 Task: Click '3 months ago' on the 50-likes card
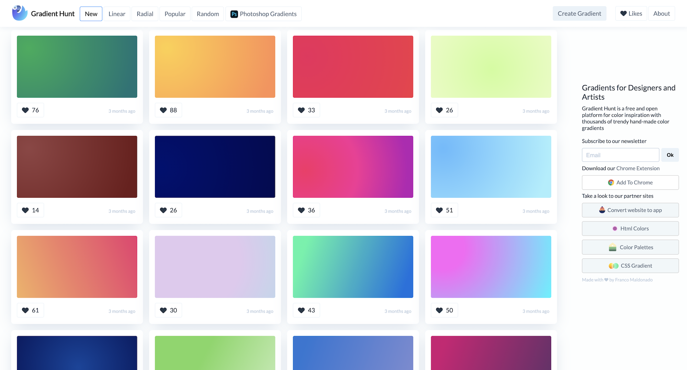(x=536, y=311)
